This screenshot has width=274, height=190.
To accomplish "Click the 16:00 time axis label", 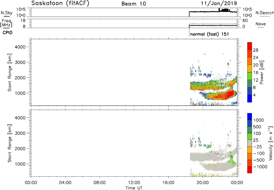I will point(168,183).
